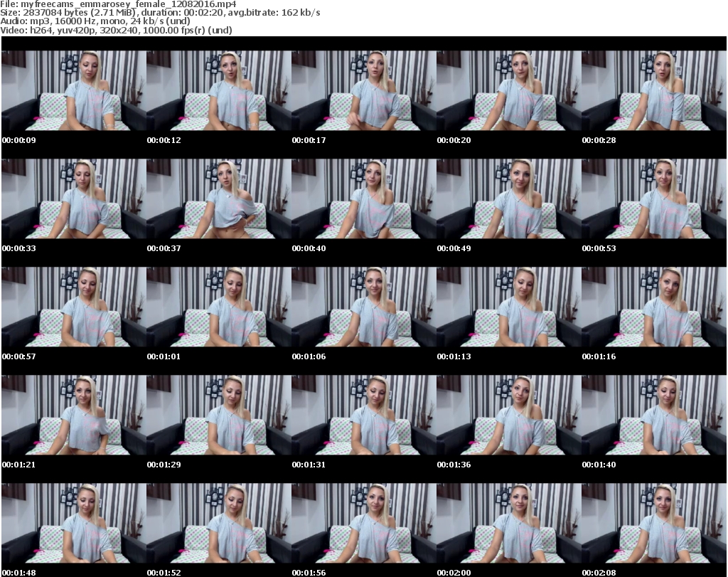Choose the preview image at 00:01:36
This screenshot has width=728, height=577.
tap(509, 415)
